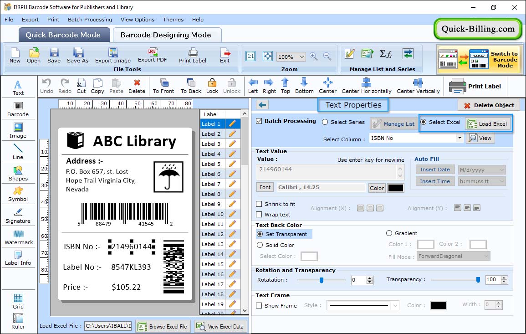Click the black text Color swatch

pyautogui.click(x=395, y=188)
